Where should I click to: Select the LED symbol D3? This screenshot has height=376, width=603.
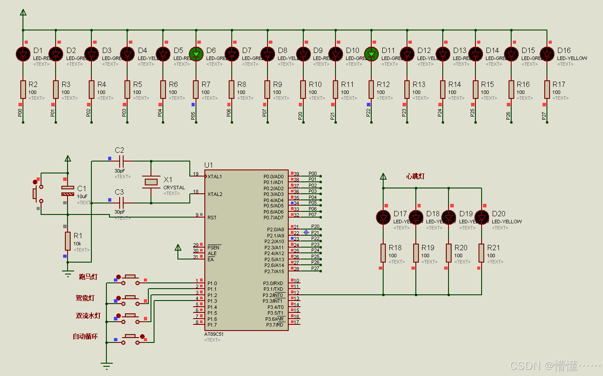coord(91,54)
